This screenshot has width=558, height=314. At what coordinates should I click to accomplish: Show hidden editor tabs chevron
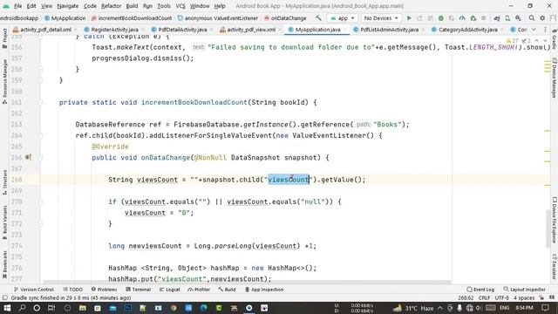click(x=534, y=30)
